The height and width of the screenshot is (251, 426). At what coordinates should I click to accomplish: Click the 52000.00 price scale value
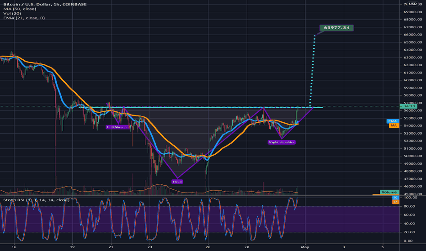(x=413, y=141)
